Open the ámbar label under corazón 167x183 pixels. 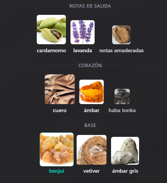(92, 110)
